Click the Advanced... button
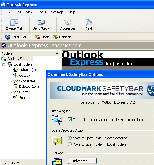 tap(82, 161)
